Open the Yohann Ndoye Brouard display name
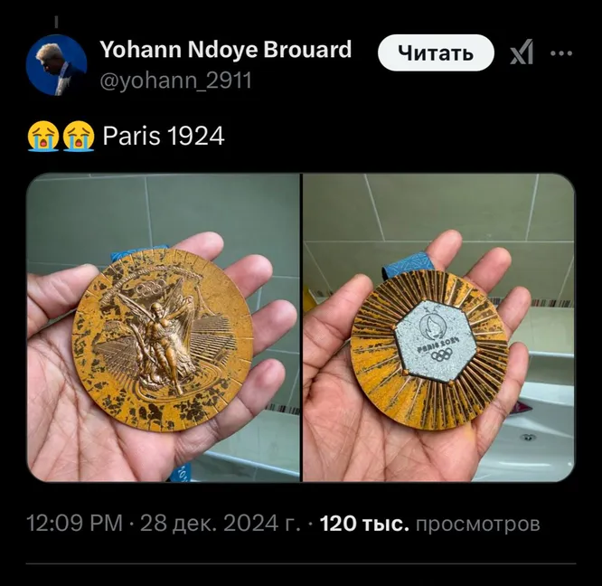This screenshot has height=586, width=602. [x=226, y=49]
